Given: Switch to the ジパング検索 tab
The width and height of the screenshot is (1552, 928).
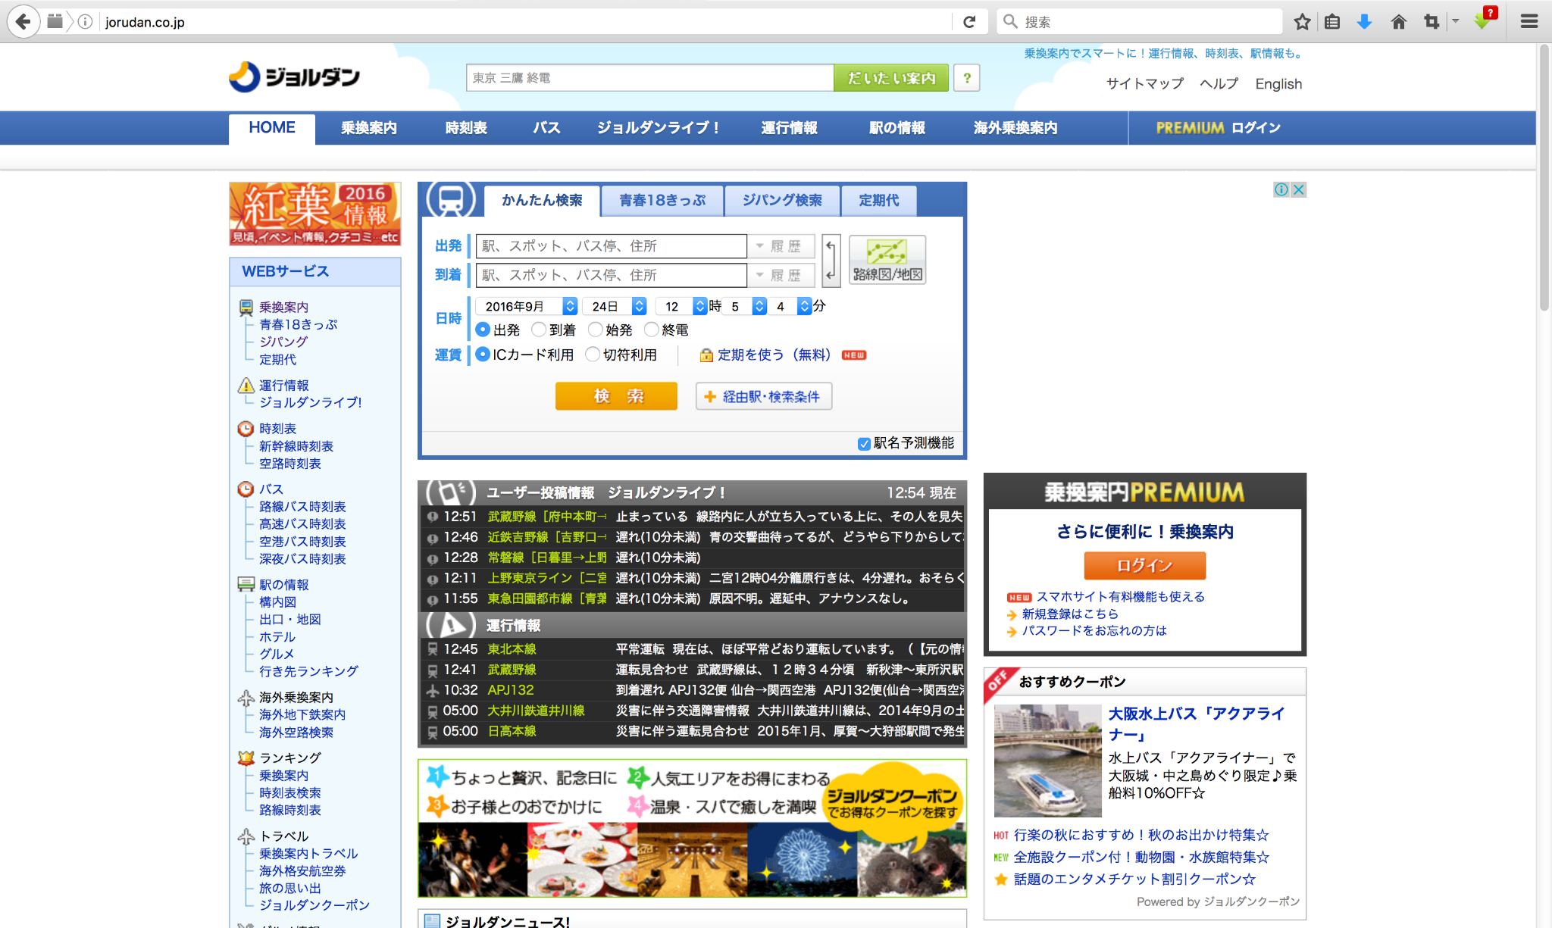Looking at the screenshot, I should 782,201.
